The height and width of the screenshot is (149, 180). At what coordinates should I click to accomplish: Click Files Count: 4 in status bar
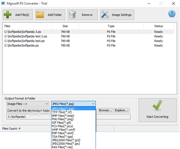click(x=11, y=129)
